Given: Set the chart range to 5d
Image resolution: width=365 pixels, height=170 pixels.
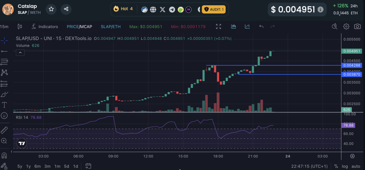Looking at the screenshot, I should pos(67,166).
